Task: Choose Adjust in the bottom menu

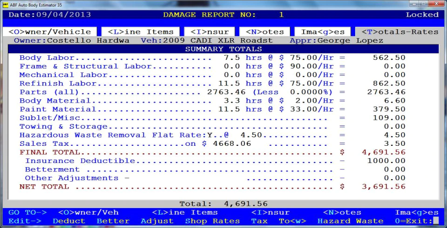Action: 157,221
